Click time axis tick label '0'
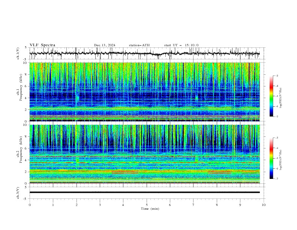The height and width of the screenshot is (230, 297). (30, 205)
